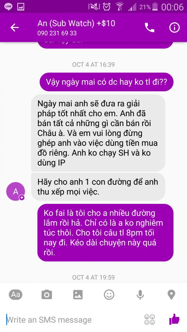Send a thumbs-up like

click(x=174, y=319)
